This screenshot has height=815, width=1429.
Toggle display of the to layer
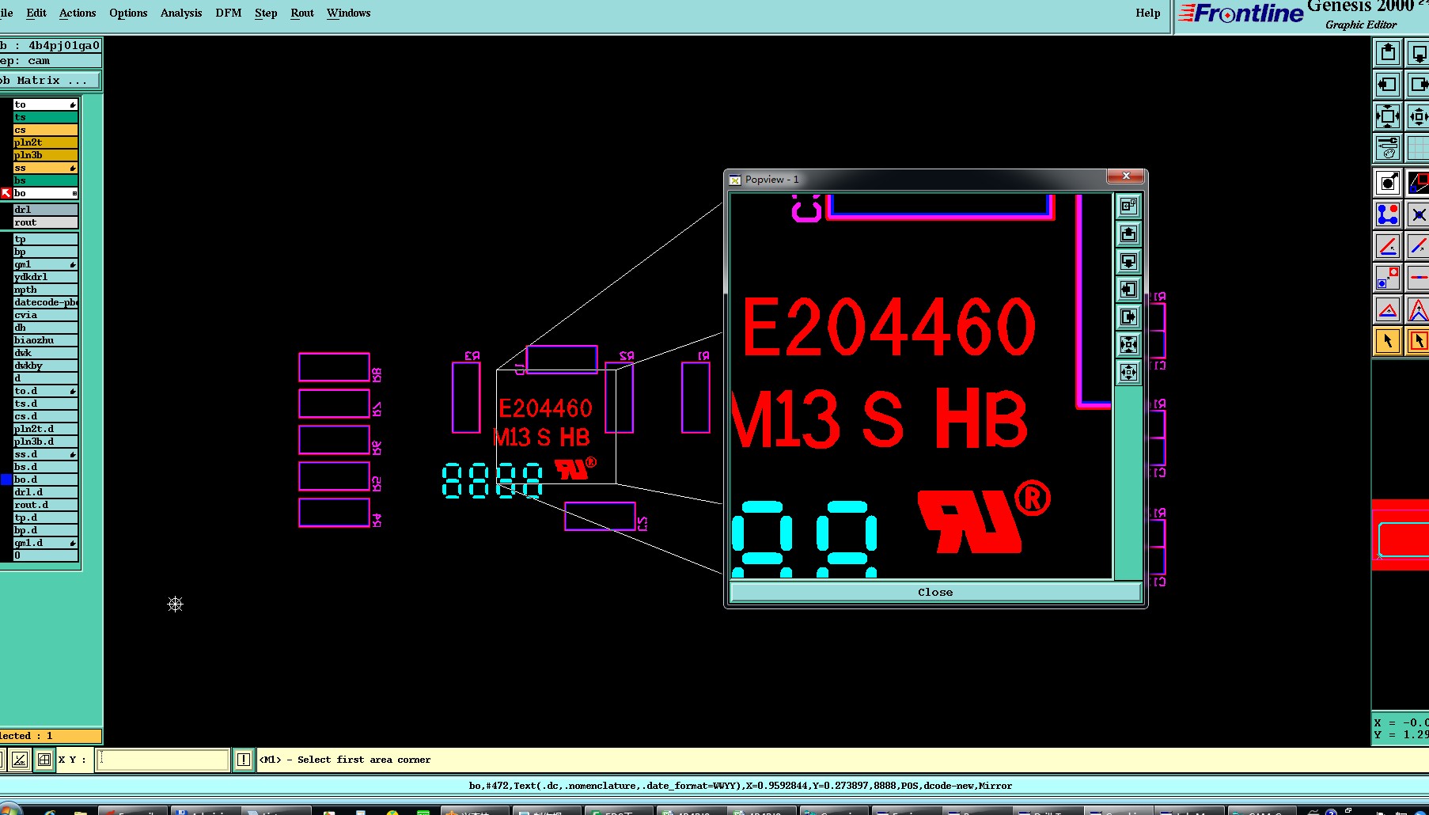pyautogui.click(x=46, y=104)
